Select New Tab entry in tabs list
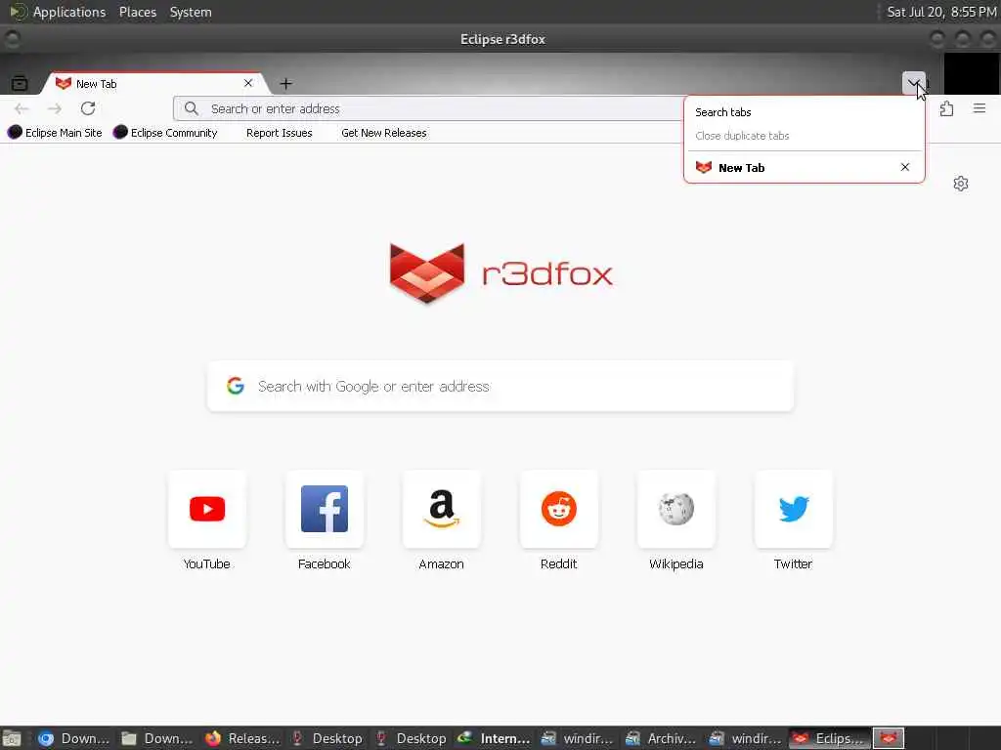This screenshot has height=750, width=1001. tap(792, 168)
